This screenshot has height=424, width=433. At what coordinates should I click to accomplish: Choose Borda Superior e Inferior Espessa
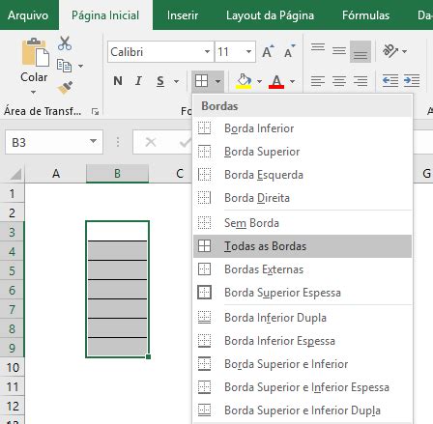[x=303, y=387]
